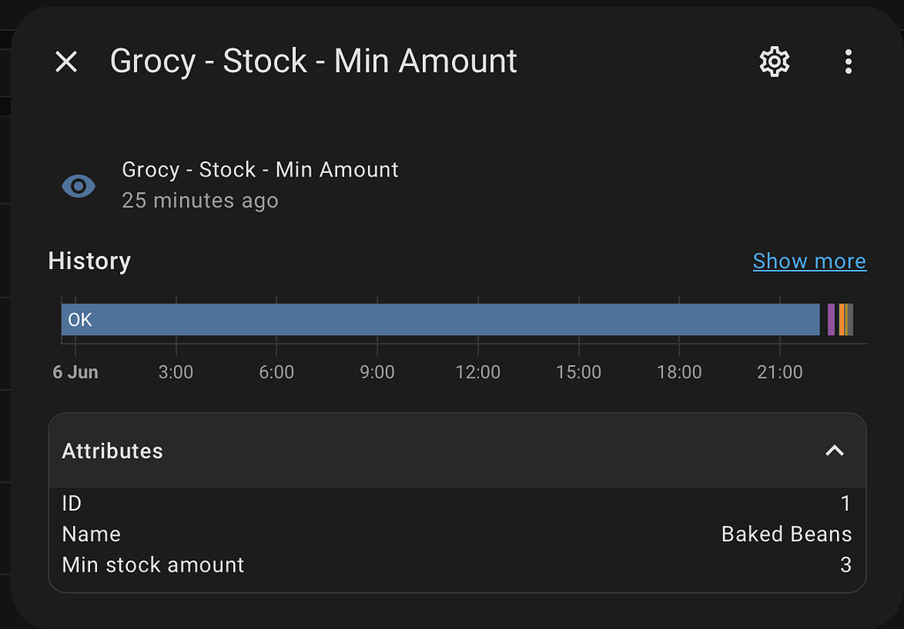Screen dimensions: 904x629
Task: Click the 12:00 timeline axis label
Action: tap(478, 372)
